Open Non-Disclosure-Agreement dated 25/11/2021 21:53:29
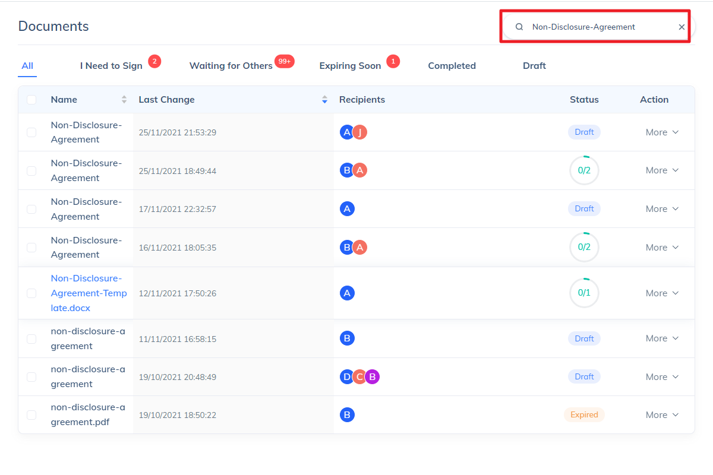This screenshot has height=475, width=713. (86, 132)
